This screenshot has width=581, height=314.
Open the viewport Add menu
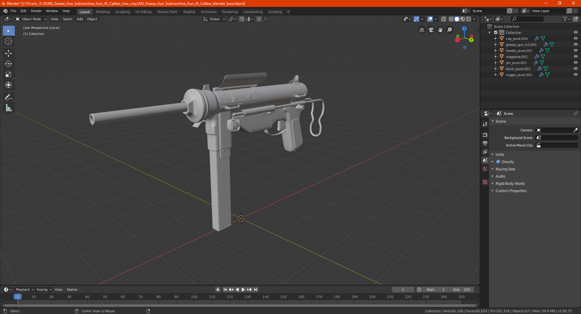(x=80, y=19)
